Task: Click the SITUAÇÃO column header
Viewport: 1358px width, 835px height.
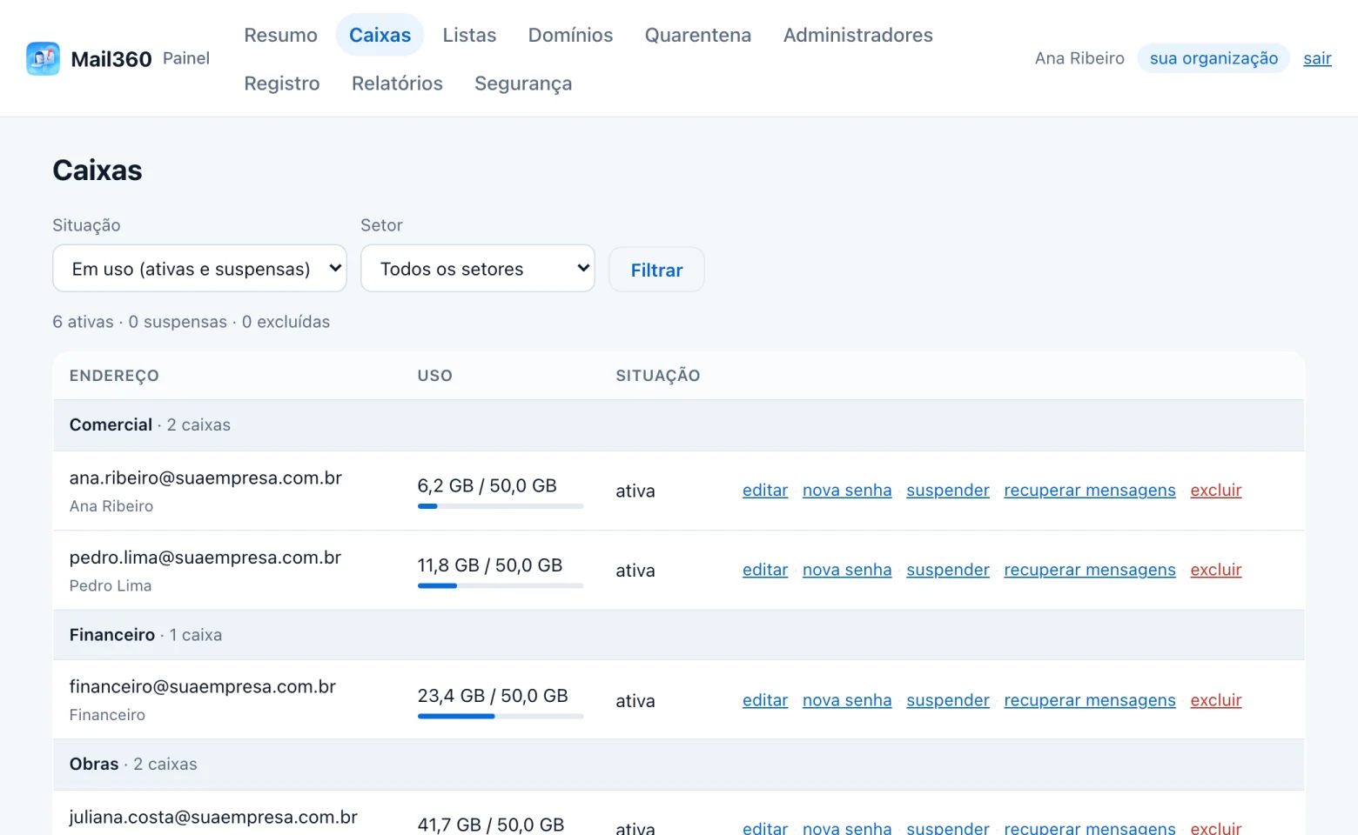Action: [658, 376]
